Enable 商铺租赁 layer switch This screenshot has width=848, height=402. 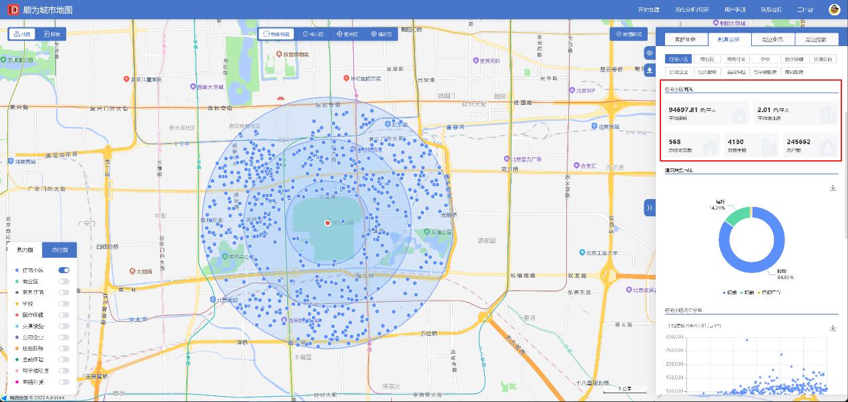pyautogui.click(x=64, y=381)
